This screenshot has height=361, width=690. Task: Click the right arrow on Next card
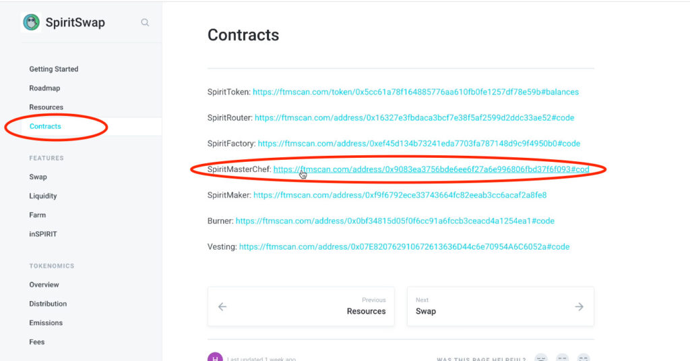pyautogui.click(x=579, y=306)
